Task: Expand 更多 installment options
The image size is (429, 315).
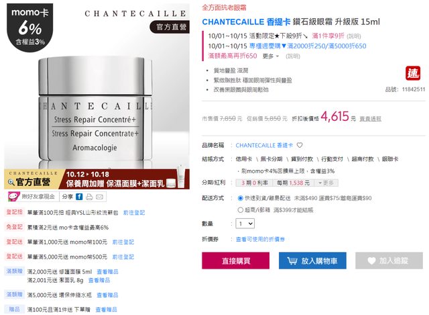Action: [x=326, y=183]
